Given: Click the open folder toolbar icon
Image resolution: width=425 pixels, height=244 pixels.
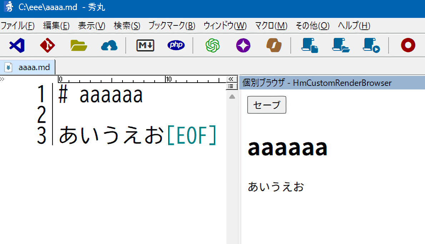Looking at the screenshot, I should (x=79, y=45).
